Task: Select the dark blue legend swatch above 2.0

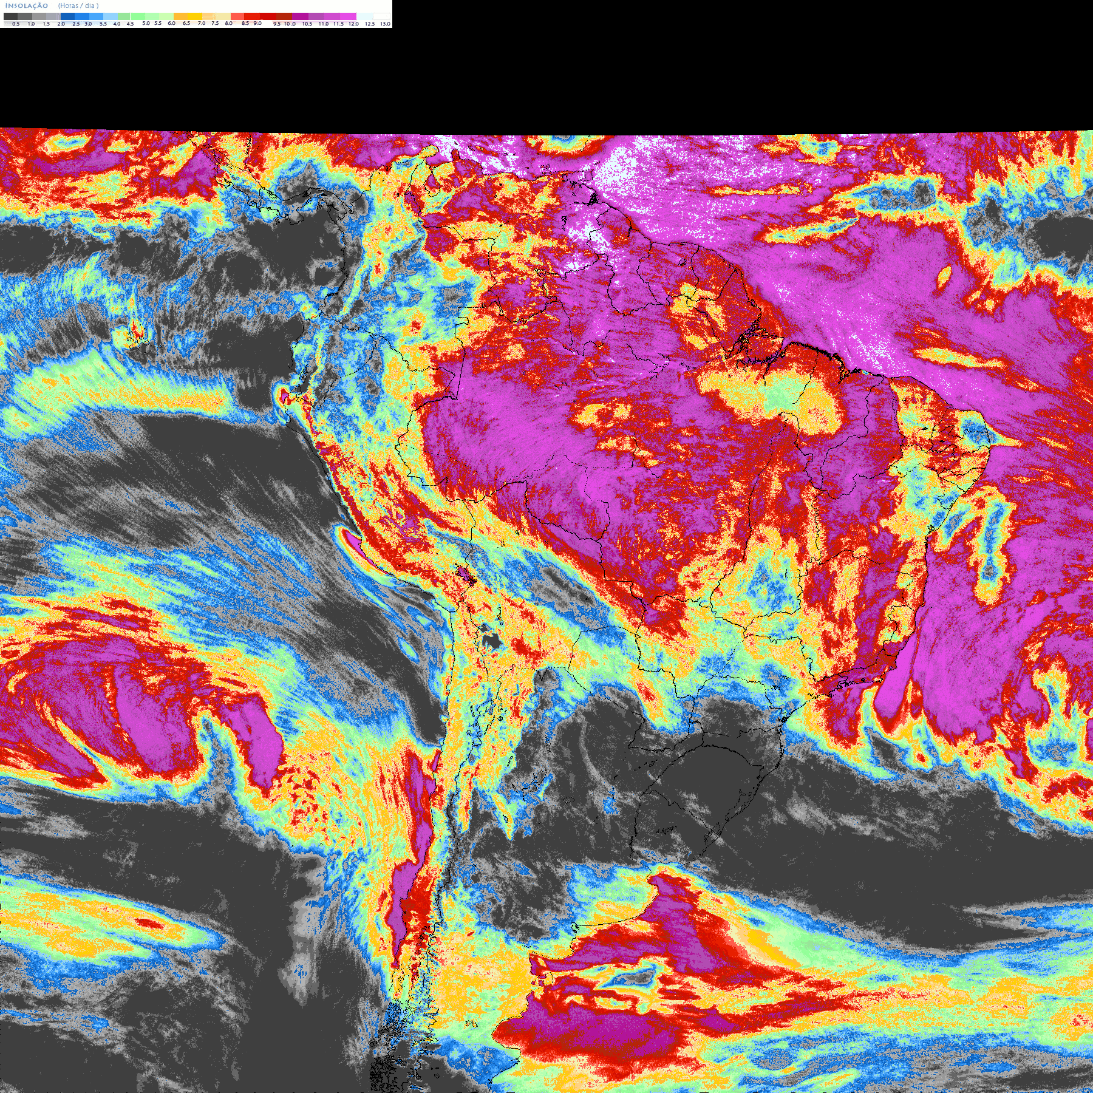Action: point(67,16)
